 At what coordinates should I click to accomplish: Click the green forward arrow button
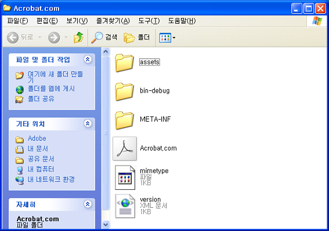click(x=54, y=38)
